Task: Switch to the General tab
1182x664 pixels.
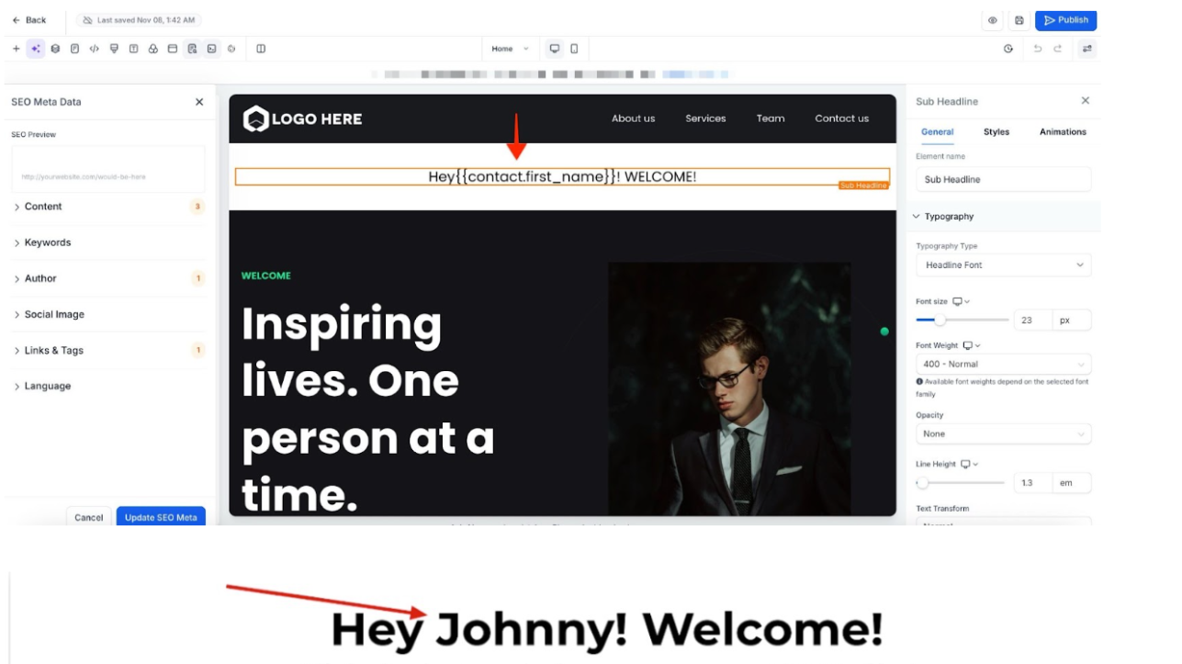Action: pos(938,132)
